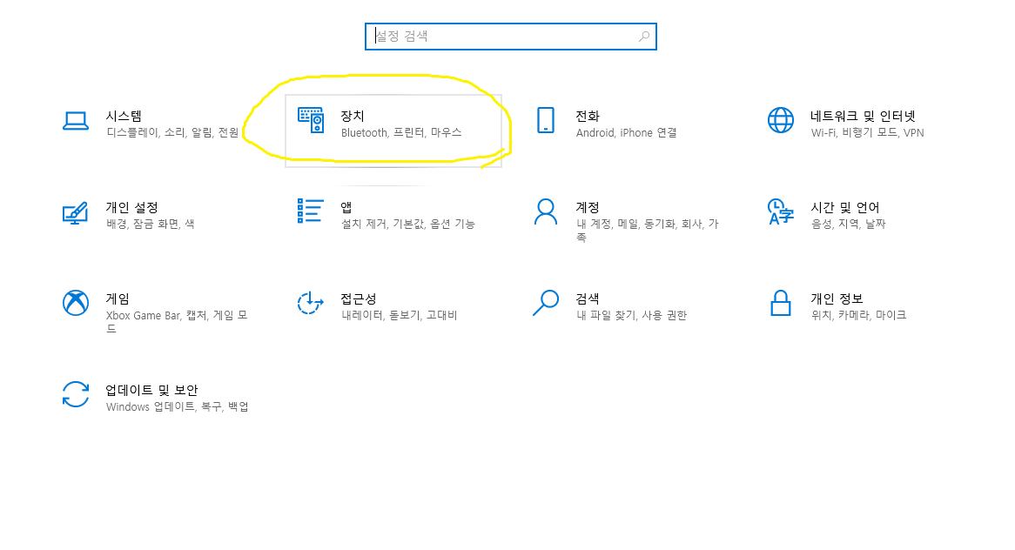Click the 장치 printer icon
The image size is (1015, 550).
309,122
